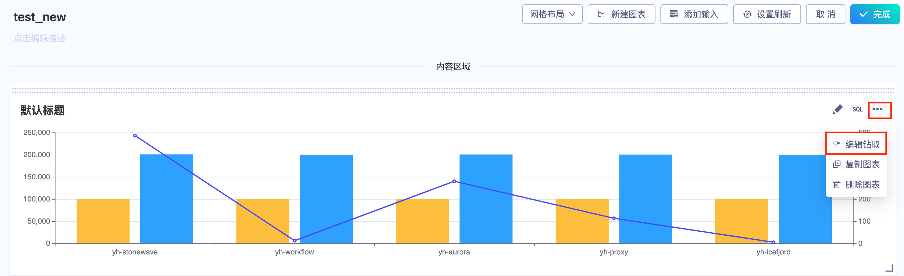The height and width of the screenshot is (276, 904).
Task: Click the yellow bar for yh-icefjord
Action: click(742, 221)
